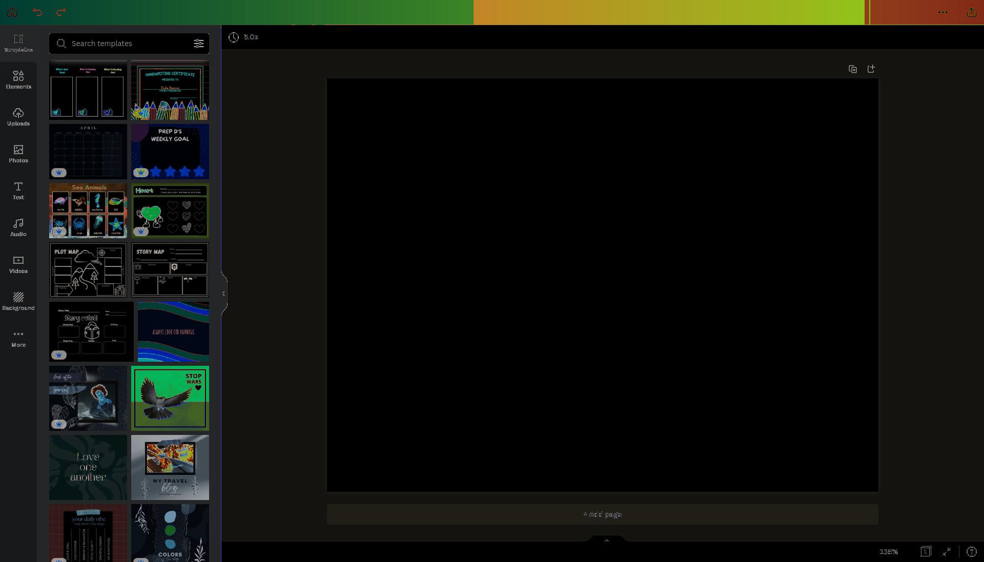
Task: Select the Always Look for Rainbows template
Action: click(173, 331)
